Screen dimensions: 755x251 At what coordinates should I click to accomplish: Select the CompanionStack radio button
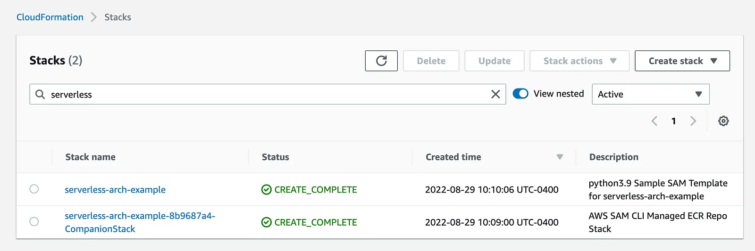pos(34,221)
